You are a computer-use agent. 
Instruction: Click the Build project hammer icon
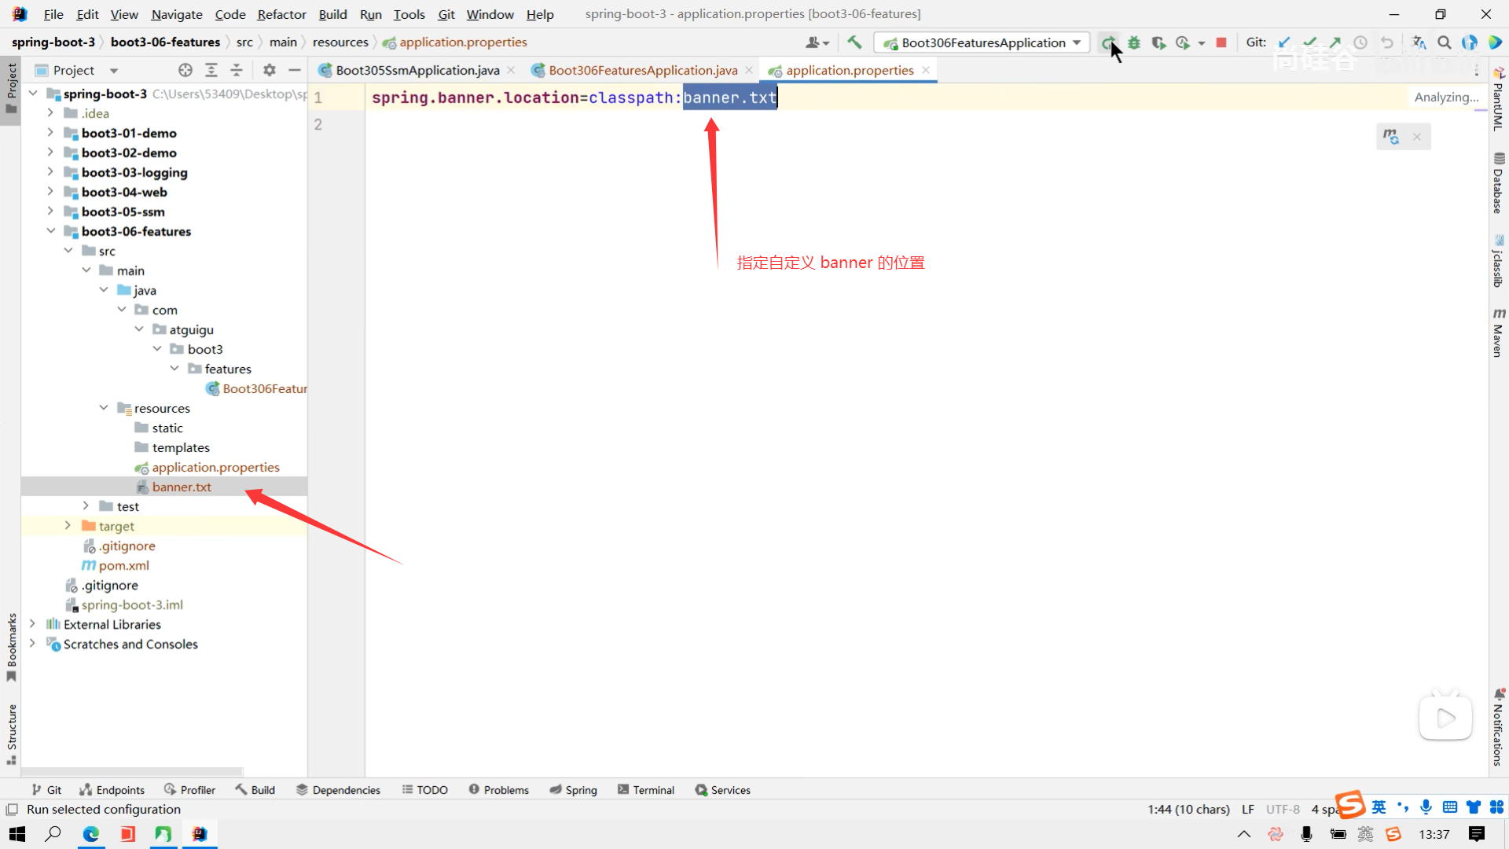[x=854, y=42]
